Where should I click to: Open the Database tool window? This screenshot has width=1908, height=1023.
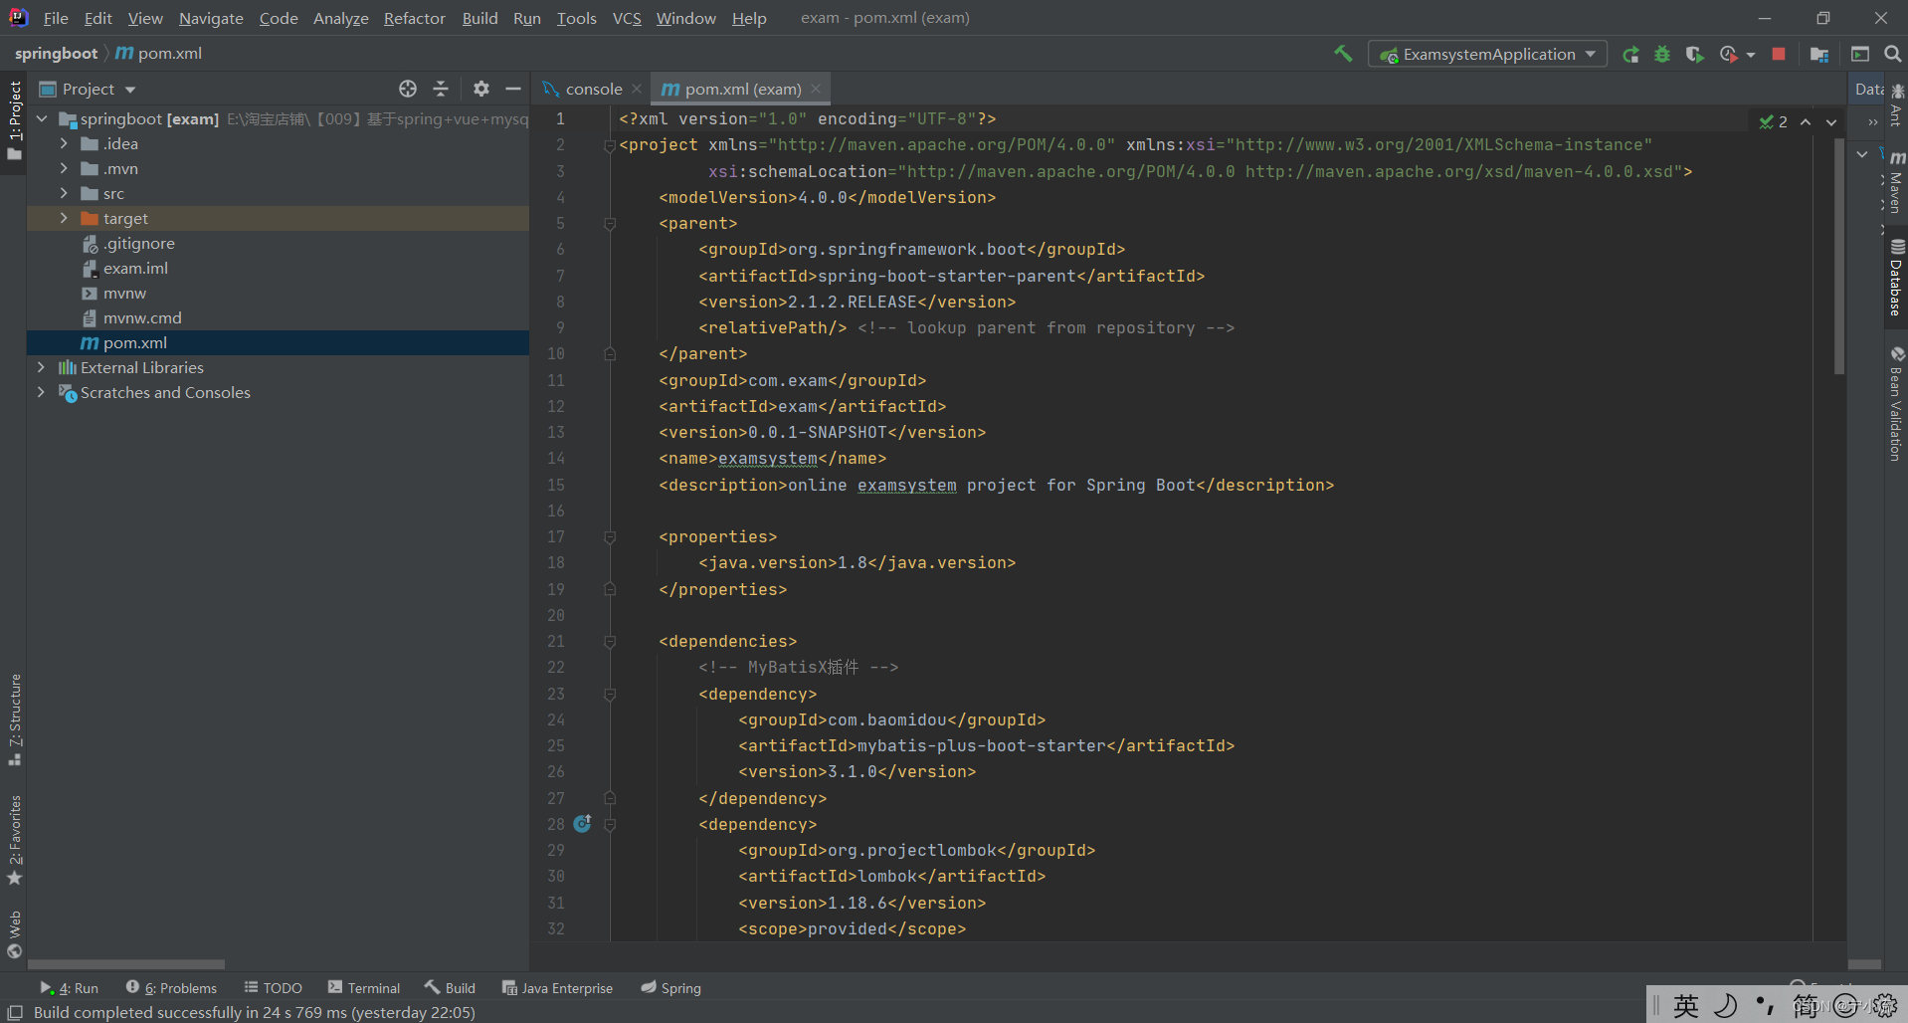(x=1896, y=278)
